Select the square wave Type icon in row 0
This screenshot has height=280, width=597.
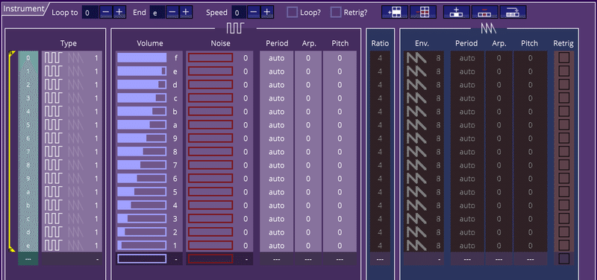[53, 58]
